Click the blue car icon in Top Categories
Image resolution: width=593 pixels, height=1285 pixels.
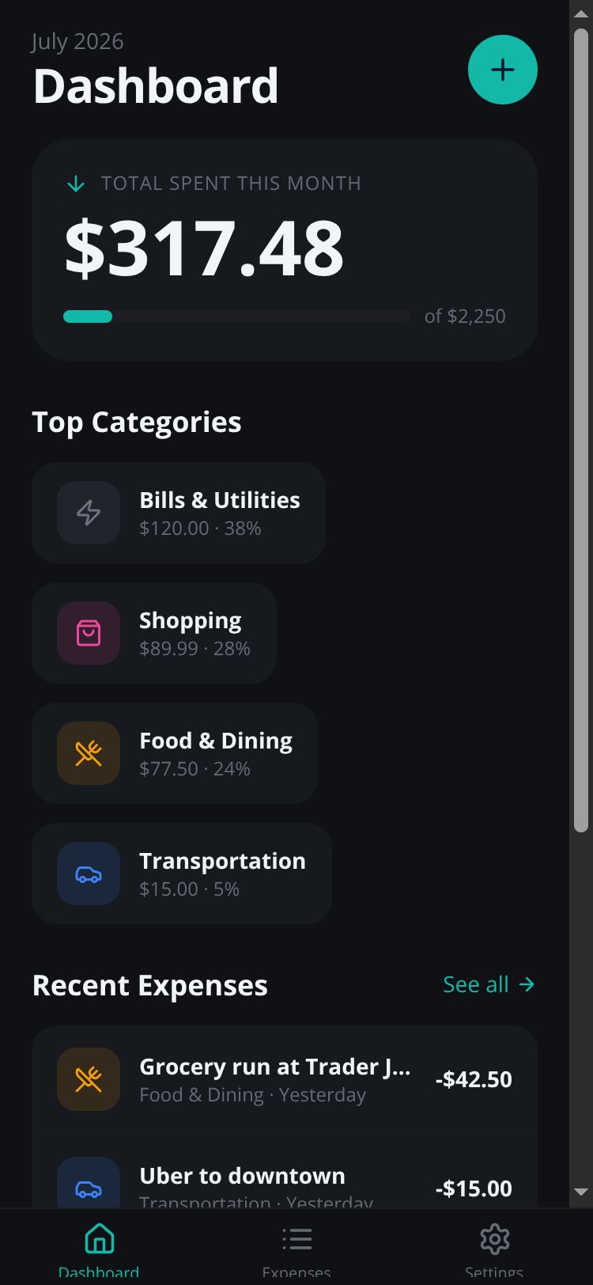pos(89,874)
